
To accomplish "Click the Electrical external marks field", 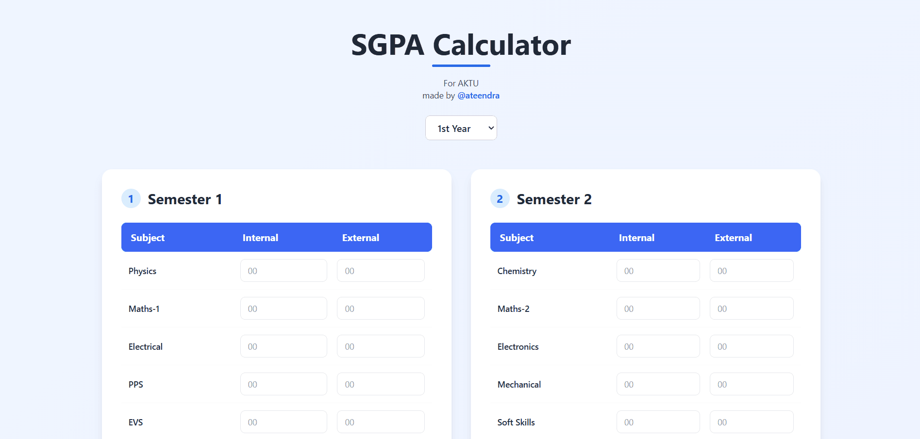I will click(x=381, y=346).
